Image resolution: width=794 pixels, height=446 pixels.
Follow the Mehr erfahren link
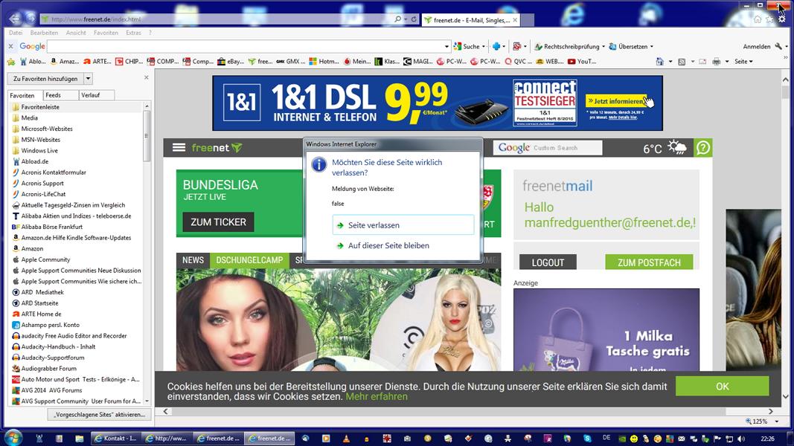pos(377,396)
